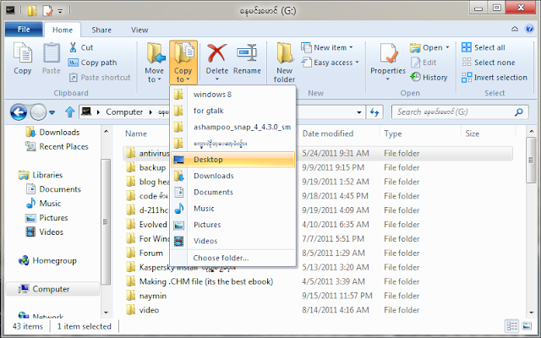Click Invert selection
The width and height of the screenshot is (541, 338).
coord(495,77)
